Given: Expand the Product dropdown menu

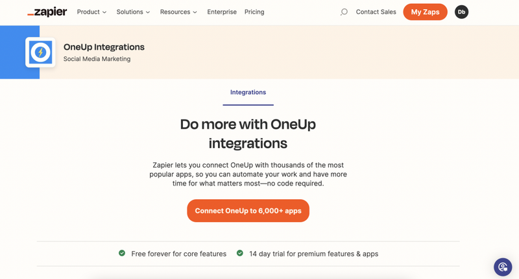Looking at the screenshot, I should pos(91,12).
